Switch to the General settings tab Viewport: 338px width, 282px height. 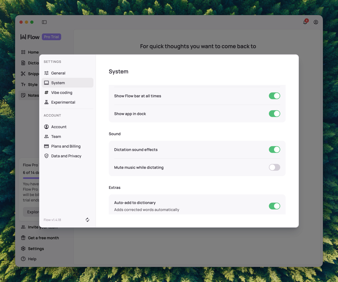(x=58, y=73)
